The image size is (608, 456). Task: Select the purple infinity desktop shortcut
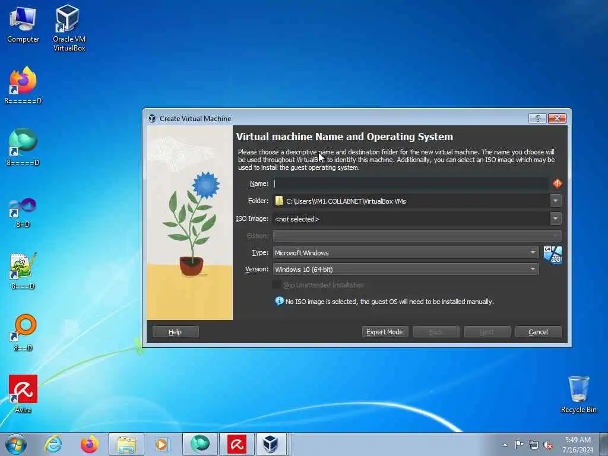coord(23,212)
